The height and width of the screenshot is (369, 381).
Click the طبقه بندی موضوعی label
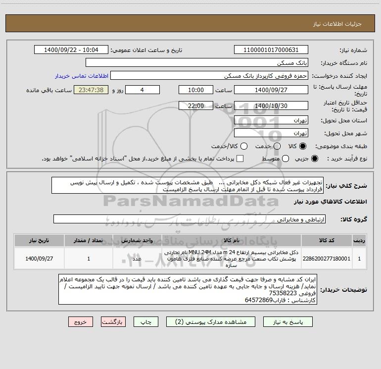pyautogui.click(x=341, y=146)
